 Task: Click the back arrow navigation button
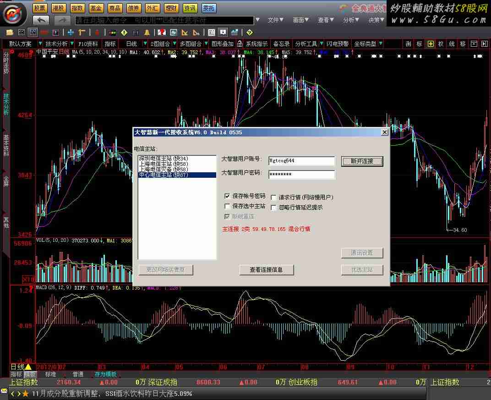click(41, 20)
